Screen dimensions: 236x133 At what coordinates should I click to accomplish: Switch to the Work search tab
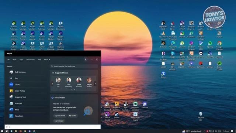[14, 59]
